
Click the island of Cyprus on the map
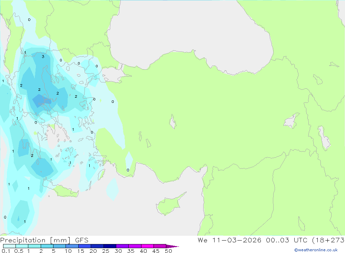tap(168, 205)
